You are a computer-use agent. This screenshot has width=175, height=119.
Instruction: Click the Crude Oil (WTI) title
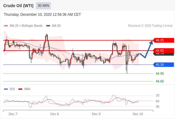[18, 6]
